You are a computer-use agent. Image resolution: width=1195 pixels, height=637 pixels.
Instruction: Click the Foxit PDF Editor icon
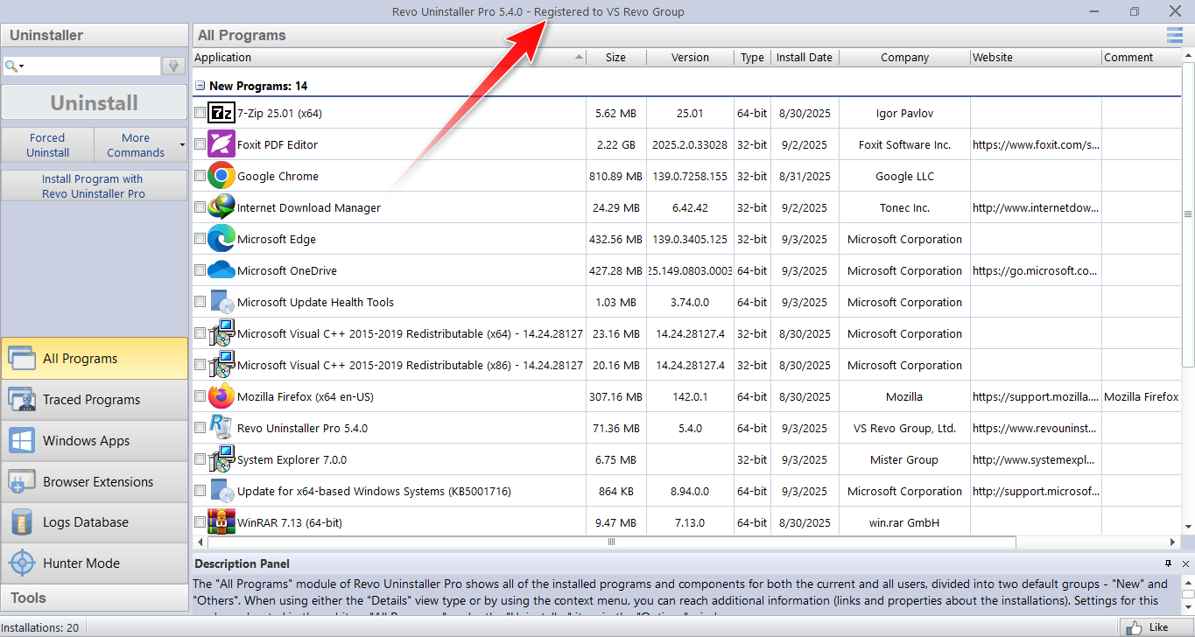[x=221, y=144]
